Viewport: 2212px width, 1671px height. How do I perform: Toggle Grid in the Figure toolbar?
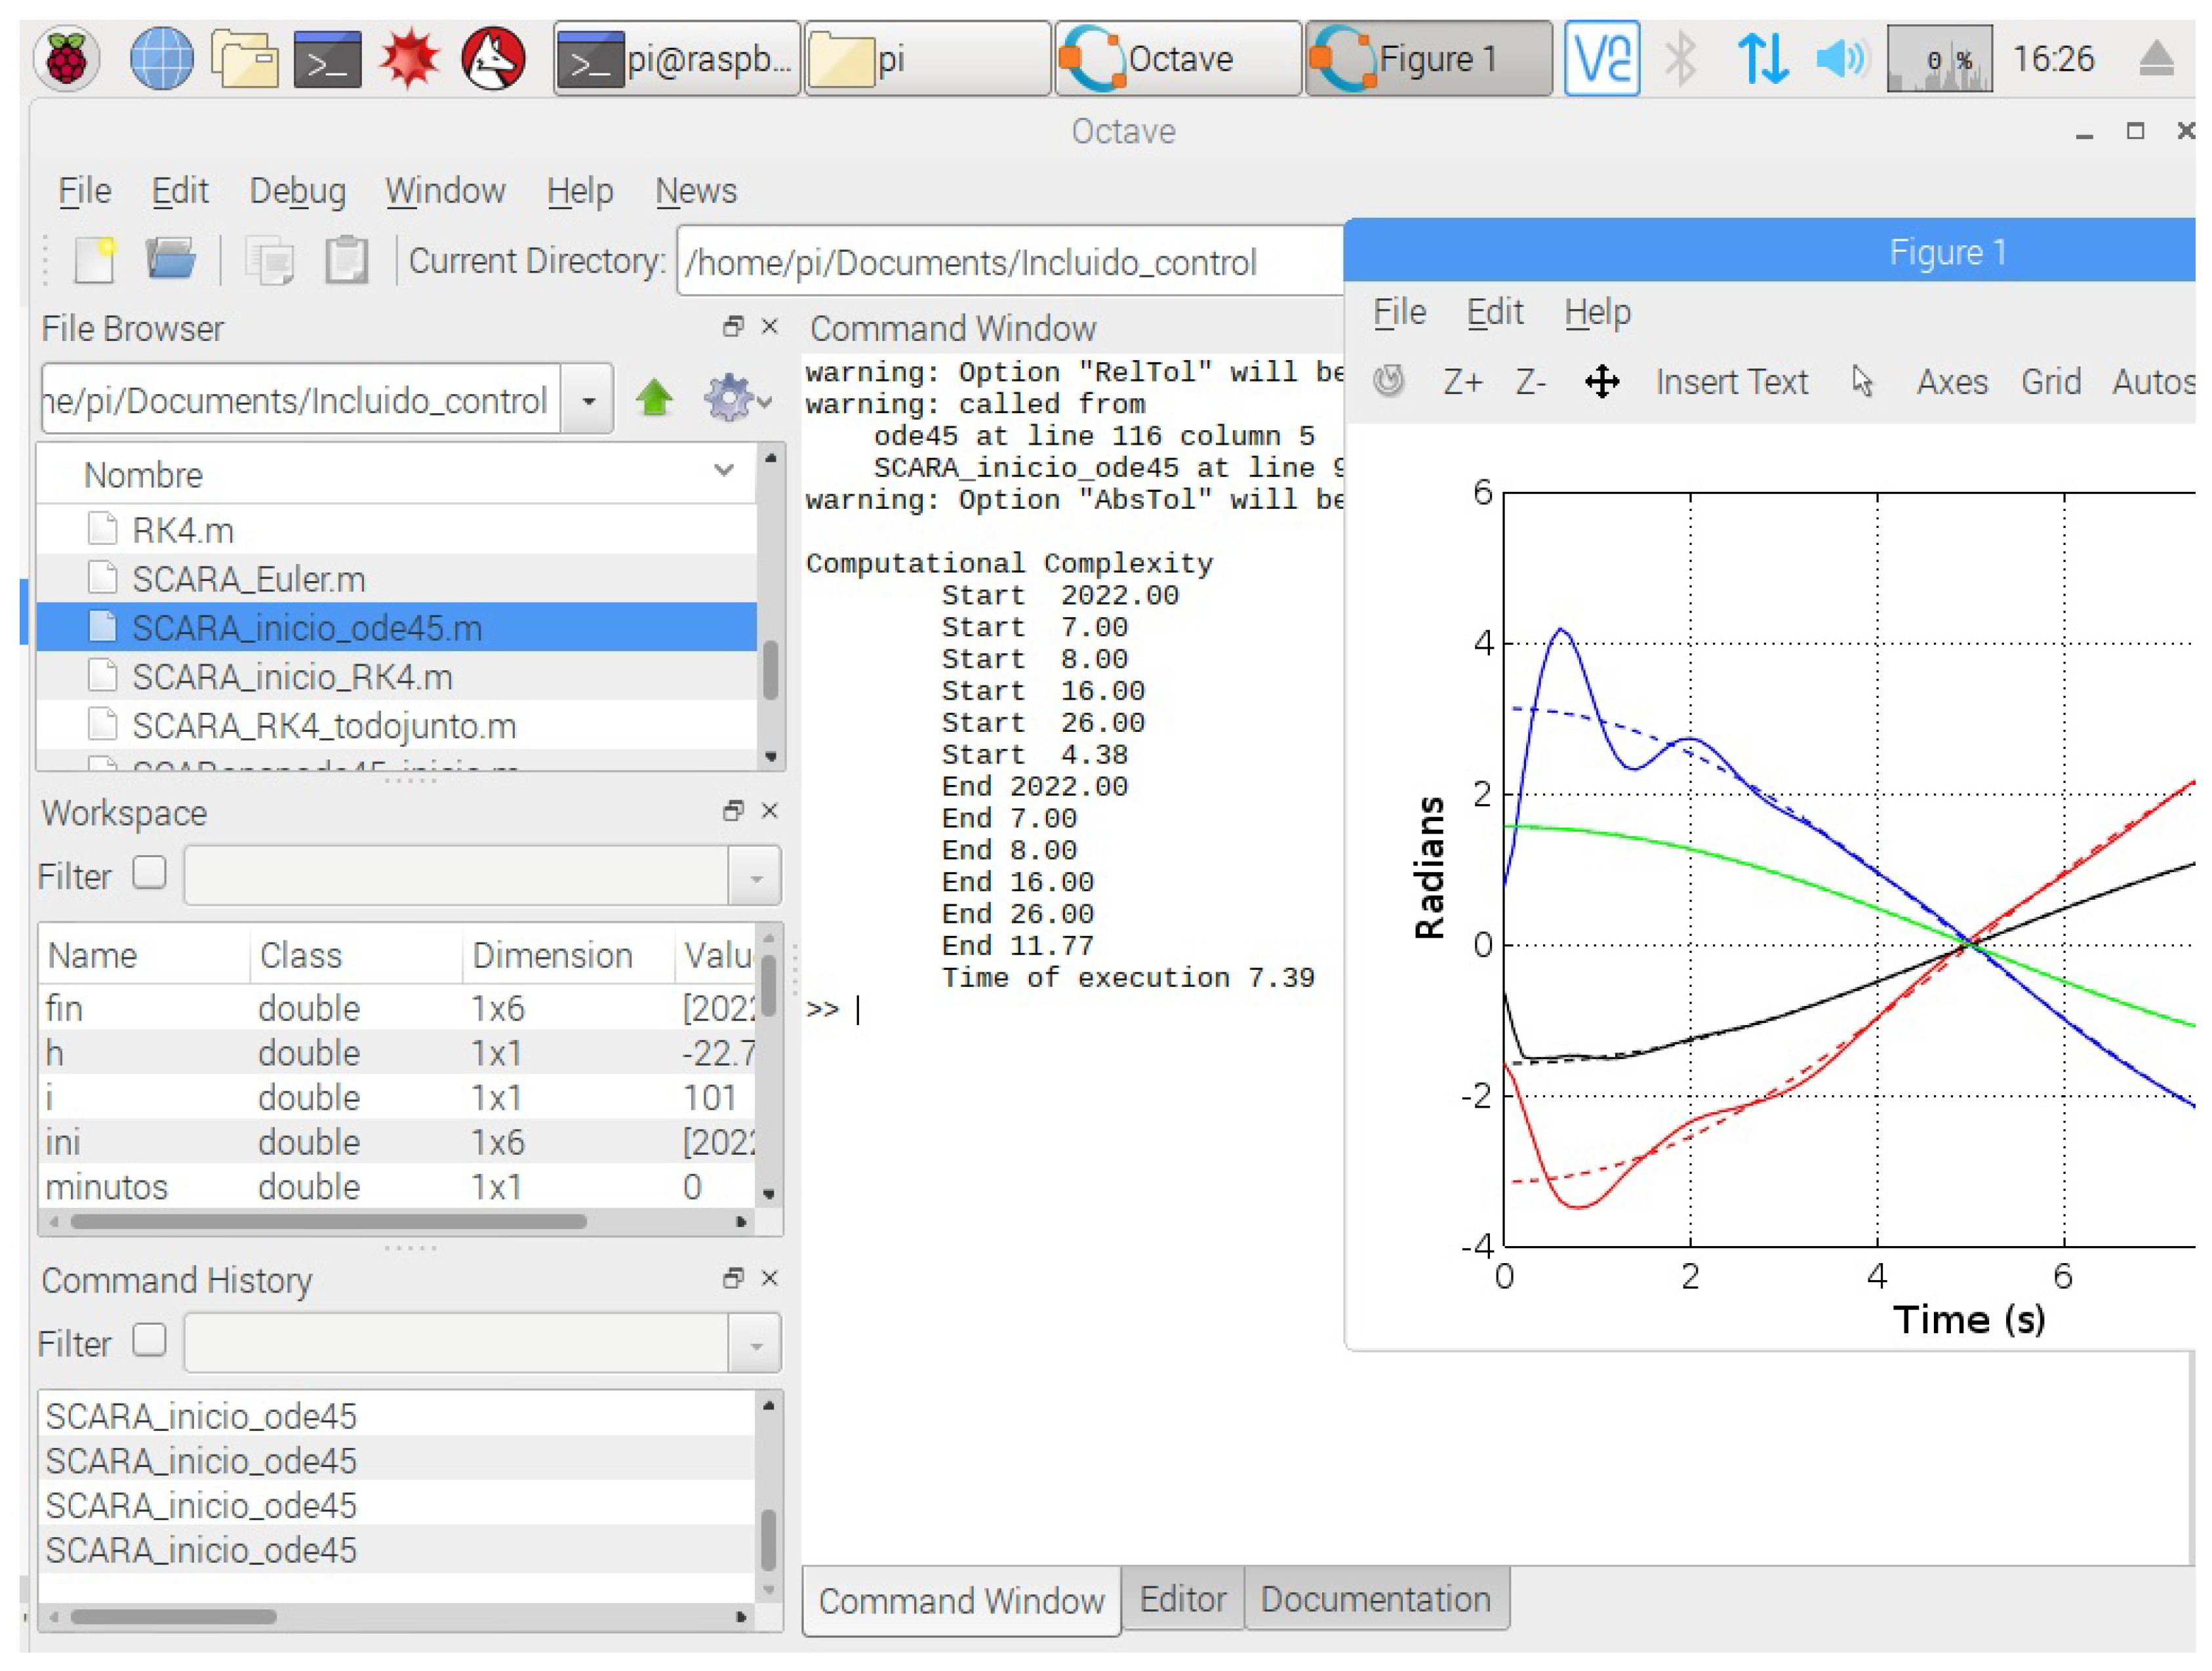coord(2050,382)
